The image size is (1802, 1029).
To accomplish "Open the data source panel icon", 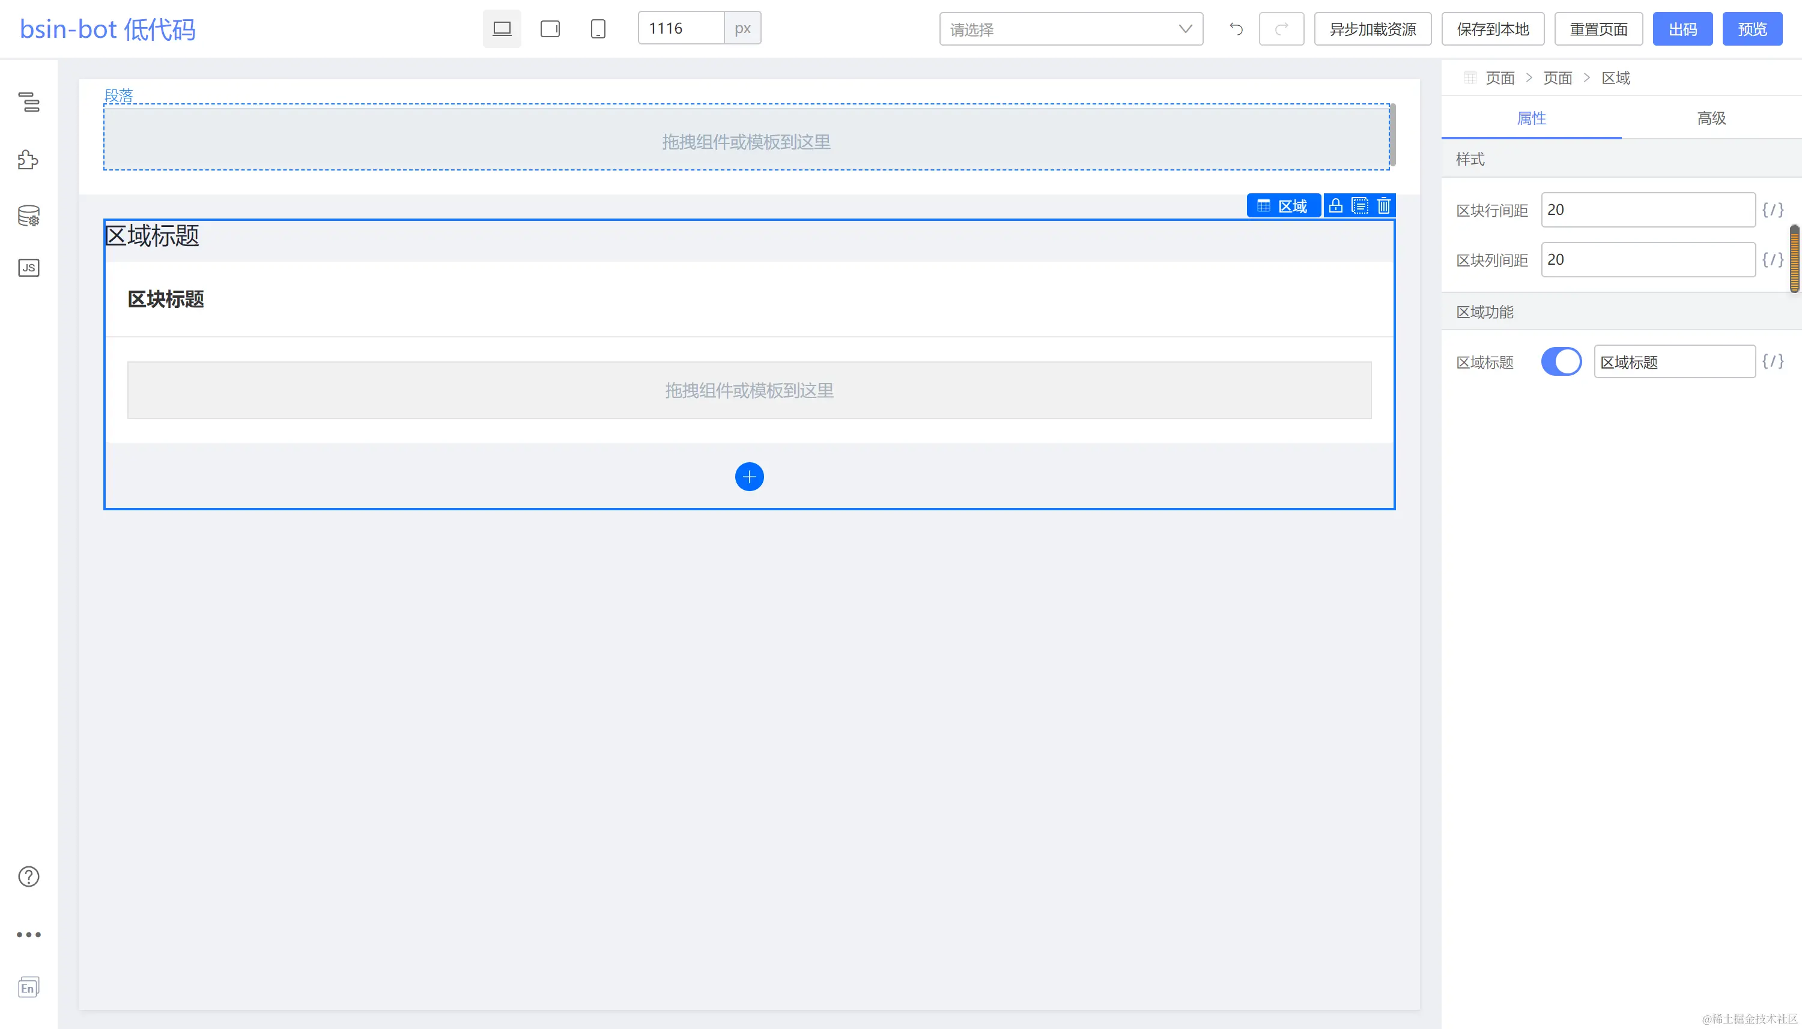I will pyautogui.click(x=28, y=216).
